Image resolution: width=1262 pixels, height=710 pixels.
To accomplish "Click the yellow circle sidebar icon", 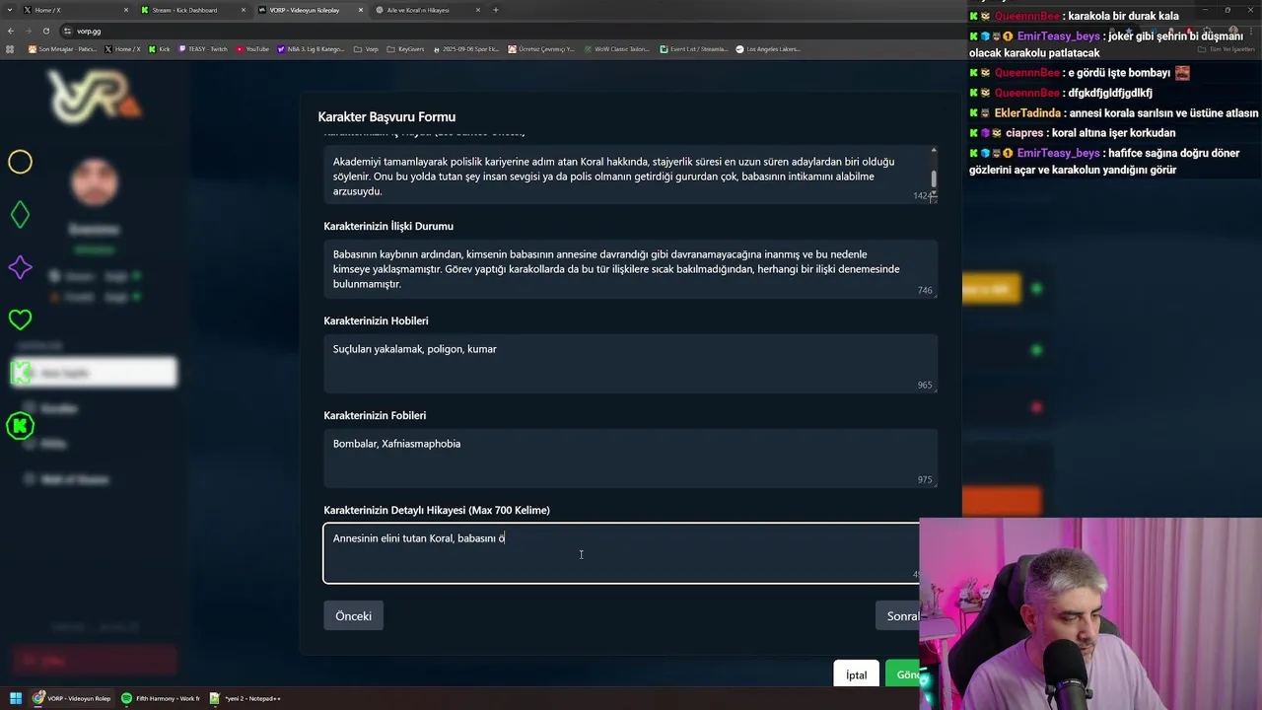I will tap(20, 162).
